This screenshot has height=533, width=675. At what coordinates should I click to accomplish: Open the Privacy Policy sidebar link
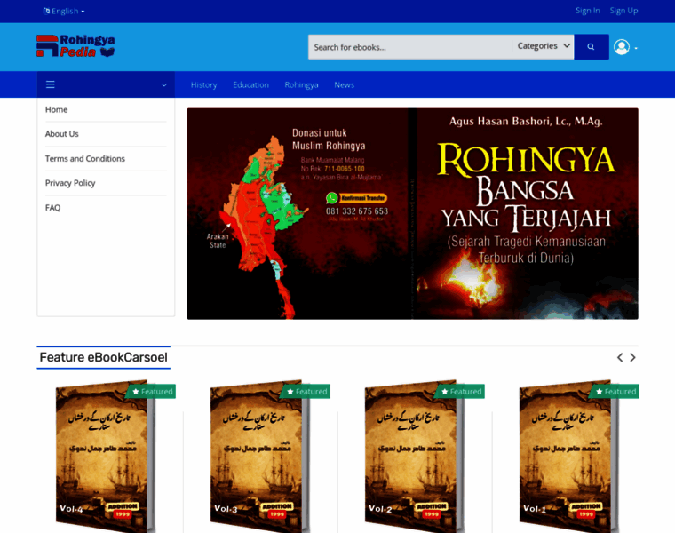point(70,183)
